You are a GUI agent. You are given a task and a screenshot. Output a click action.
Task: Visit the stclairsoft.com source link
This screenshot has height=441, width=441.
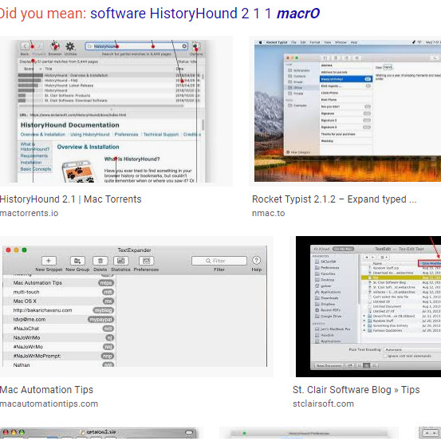[323, 404]
